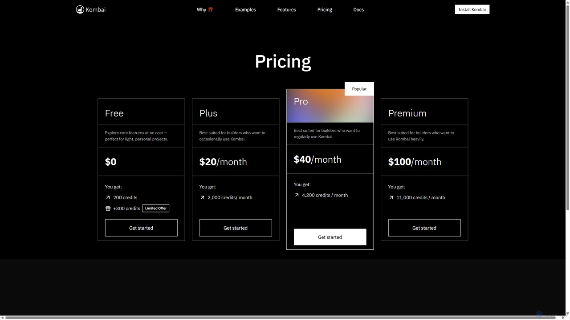Click Get started on the Premium plan

(x=424, y=228)
